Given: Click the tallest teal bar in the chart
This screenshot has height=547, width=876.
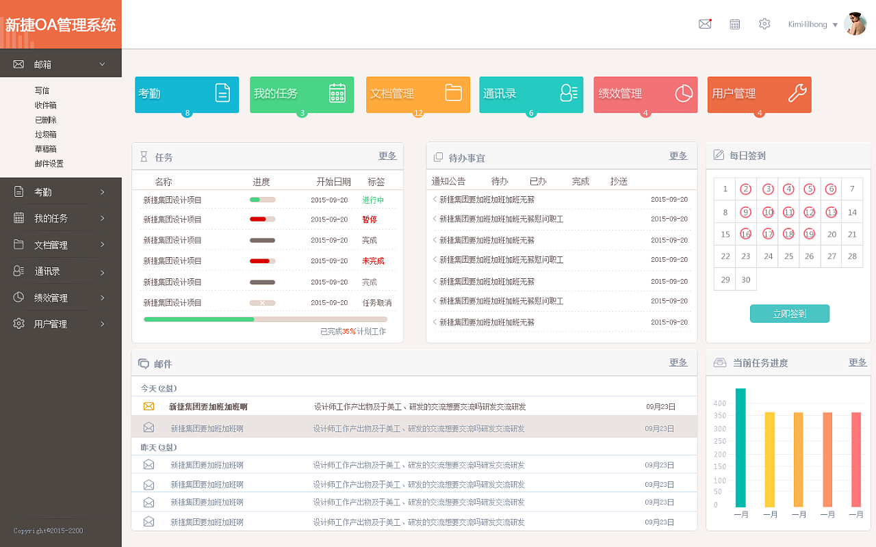Looking at the screenshot, I should coord(740,448).
